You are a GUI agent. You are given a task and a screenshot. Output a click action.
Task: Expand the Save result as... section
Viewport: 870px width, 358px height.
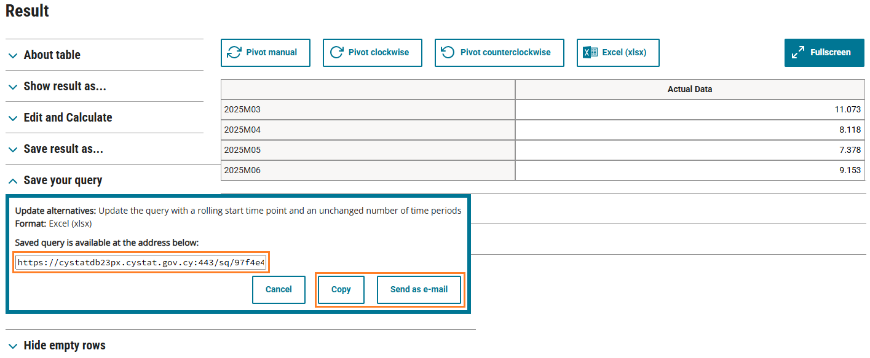pyautogui.click(x=63, y=149)
